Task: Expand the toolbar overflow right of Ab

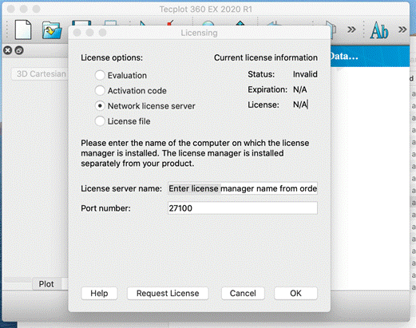Action: 402,30
